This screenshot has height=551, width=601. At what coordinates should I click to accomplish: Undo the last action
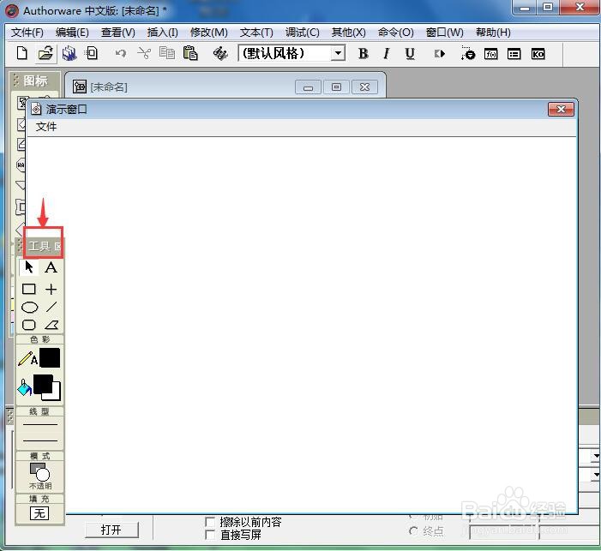(x=121, y=53)
